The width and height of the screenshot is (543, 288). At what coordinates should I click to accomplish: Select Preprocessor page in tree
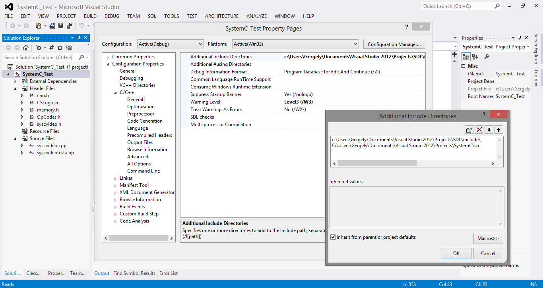141,114
